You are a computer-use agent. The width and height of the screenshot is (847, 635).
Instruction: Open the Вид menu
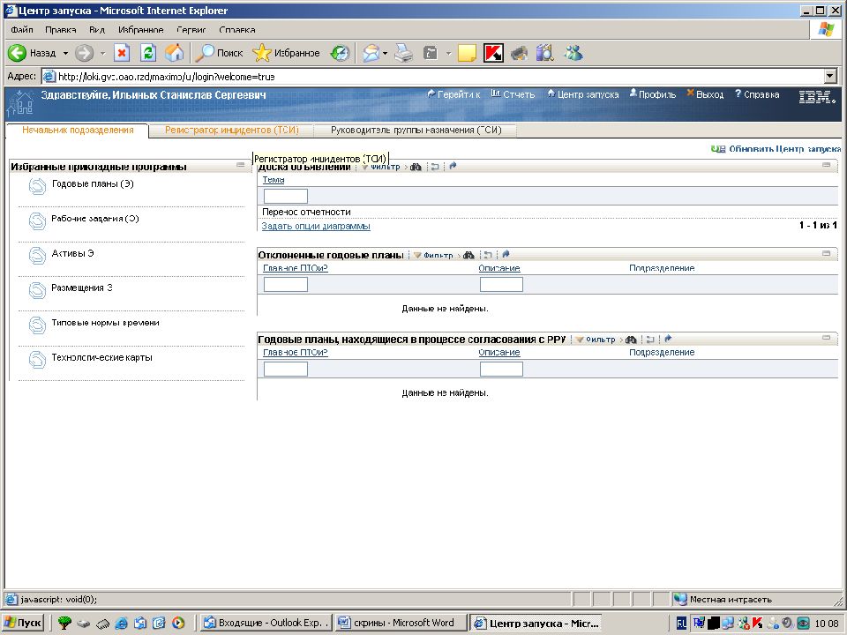97,30
